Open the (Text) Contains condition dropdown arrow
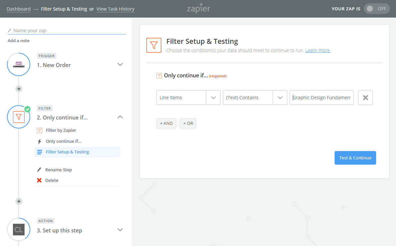This screenshot has height=246, width=396. pyautogui.click(x=280, y=98)
